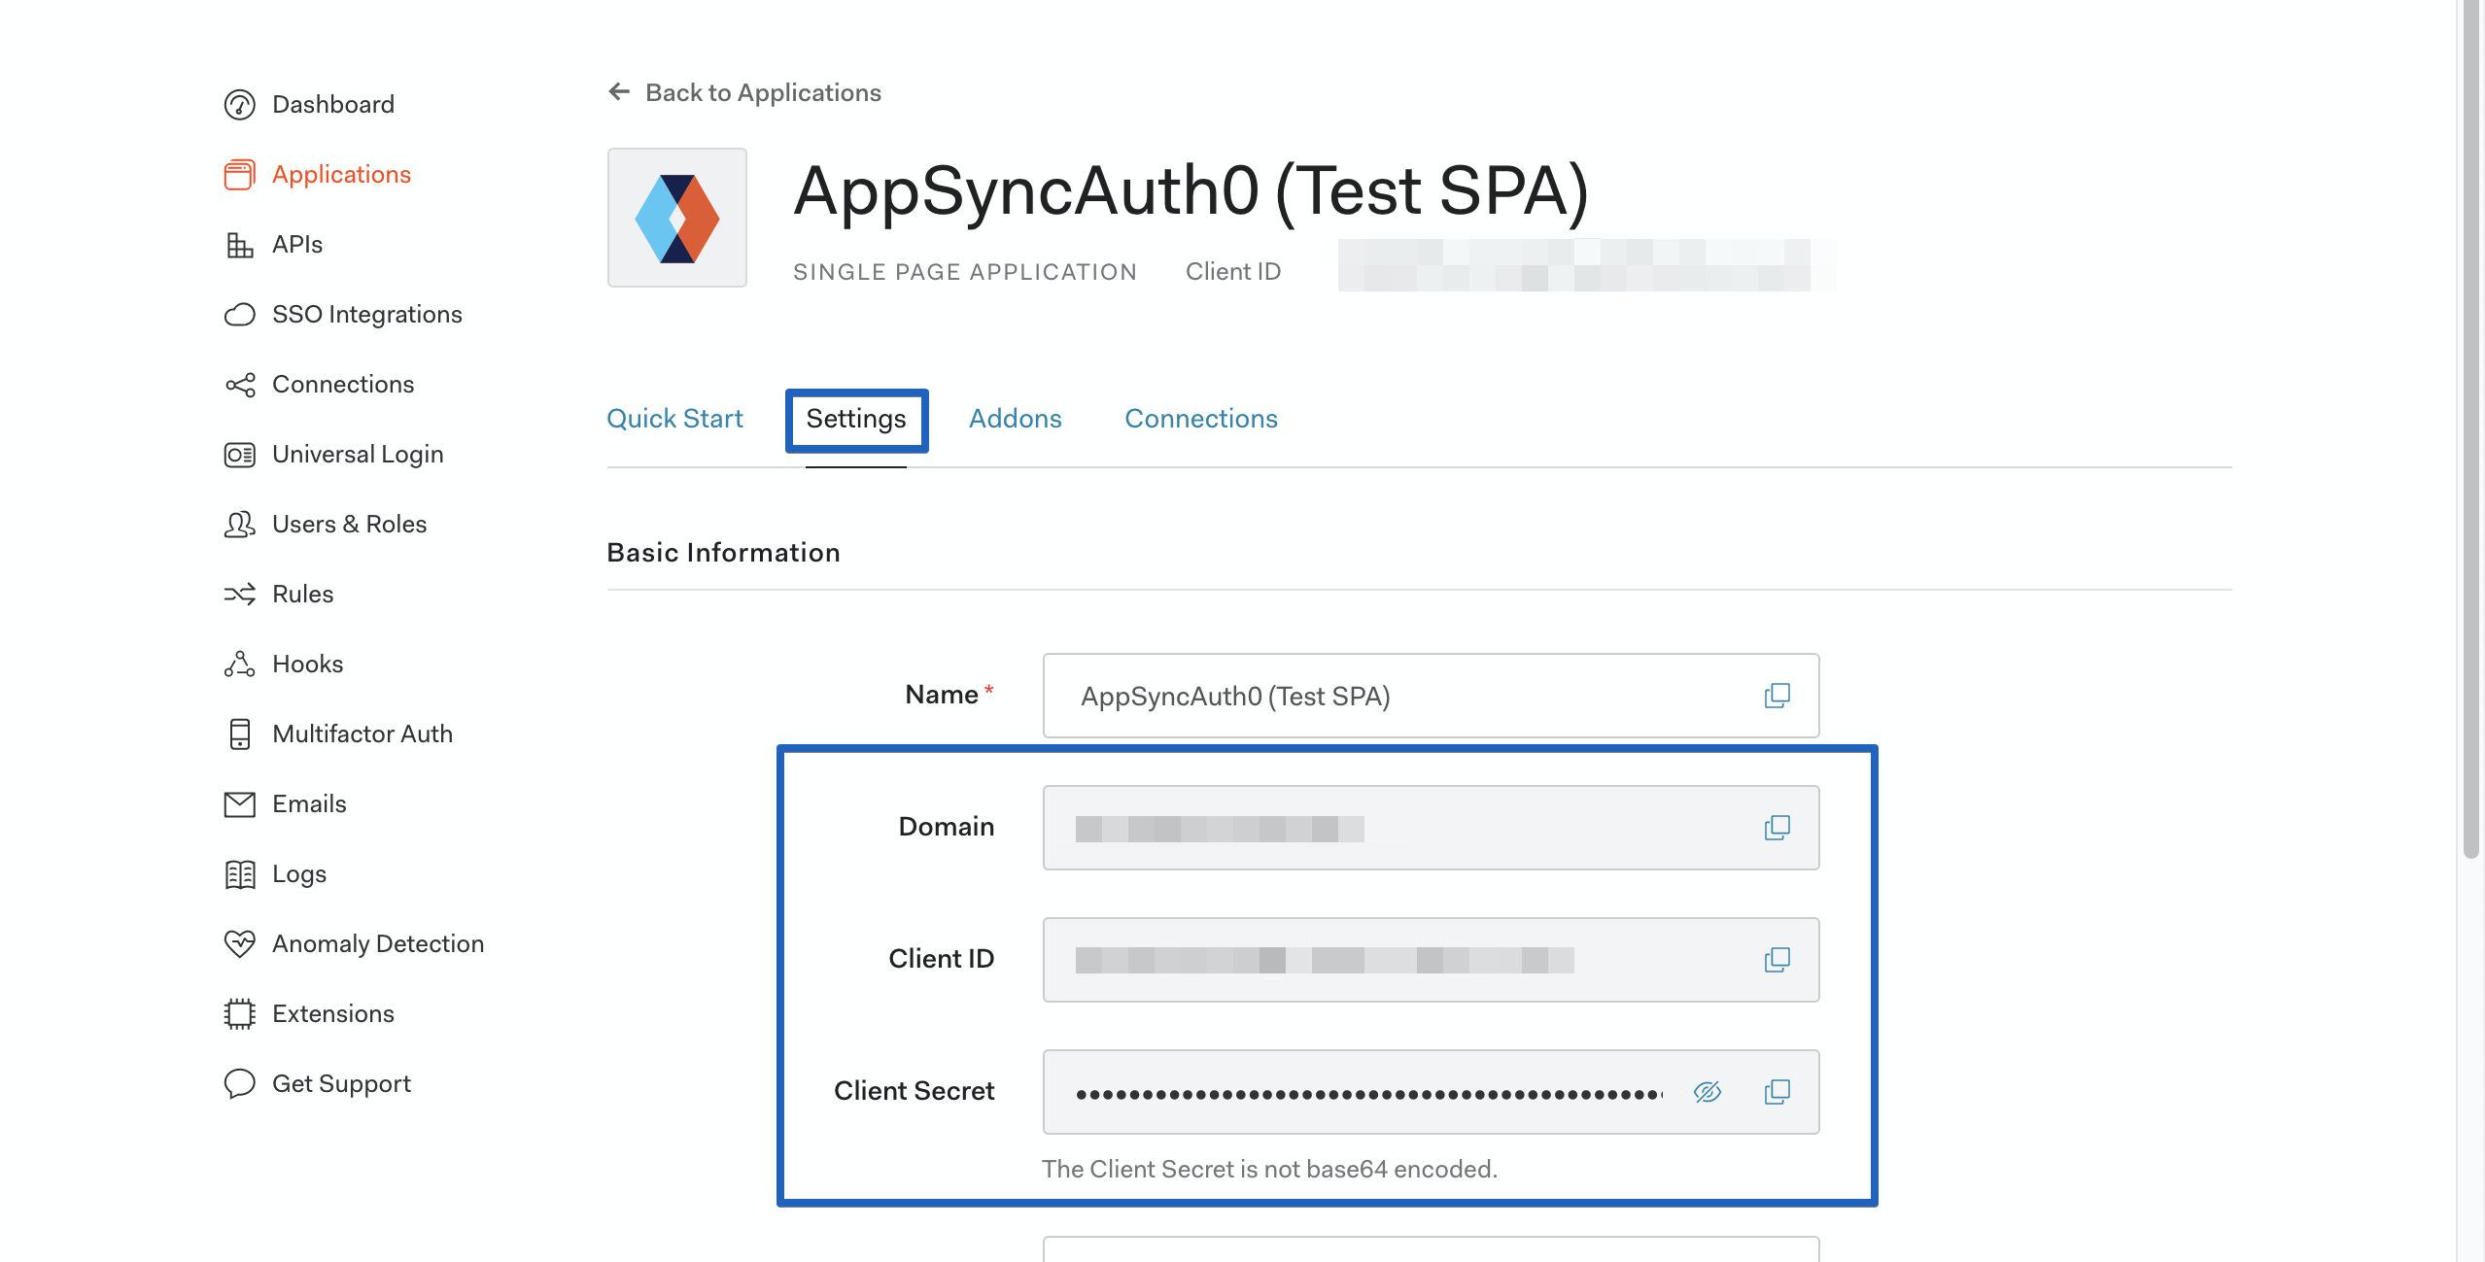This screenshot has width=2485, height=1262.
Task: Copy the Client Secret to clipboard
Action: (1777, 1092)
